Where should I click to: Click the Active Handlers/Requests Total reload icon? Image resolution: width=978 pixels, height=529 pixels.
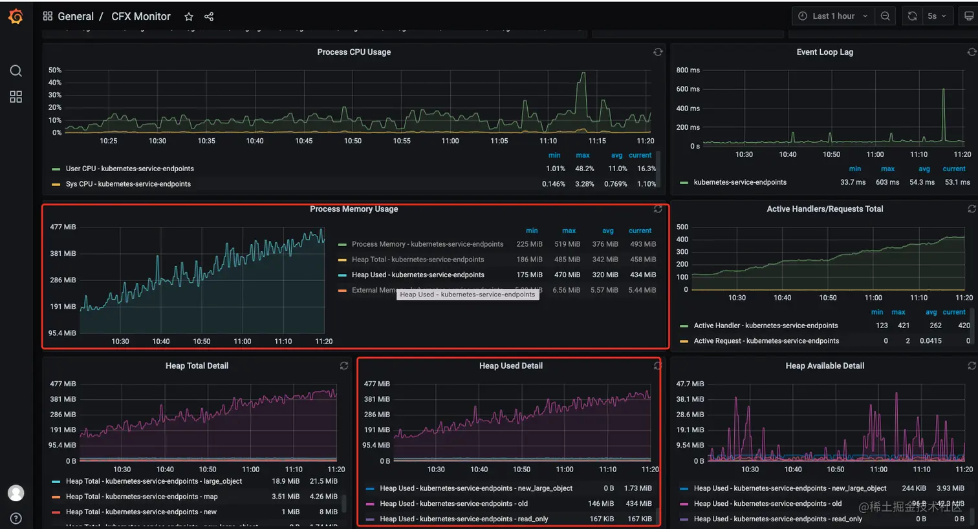972,209
